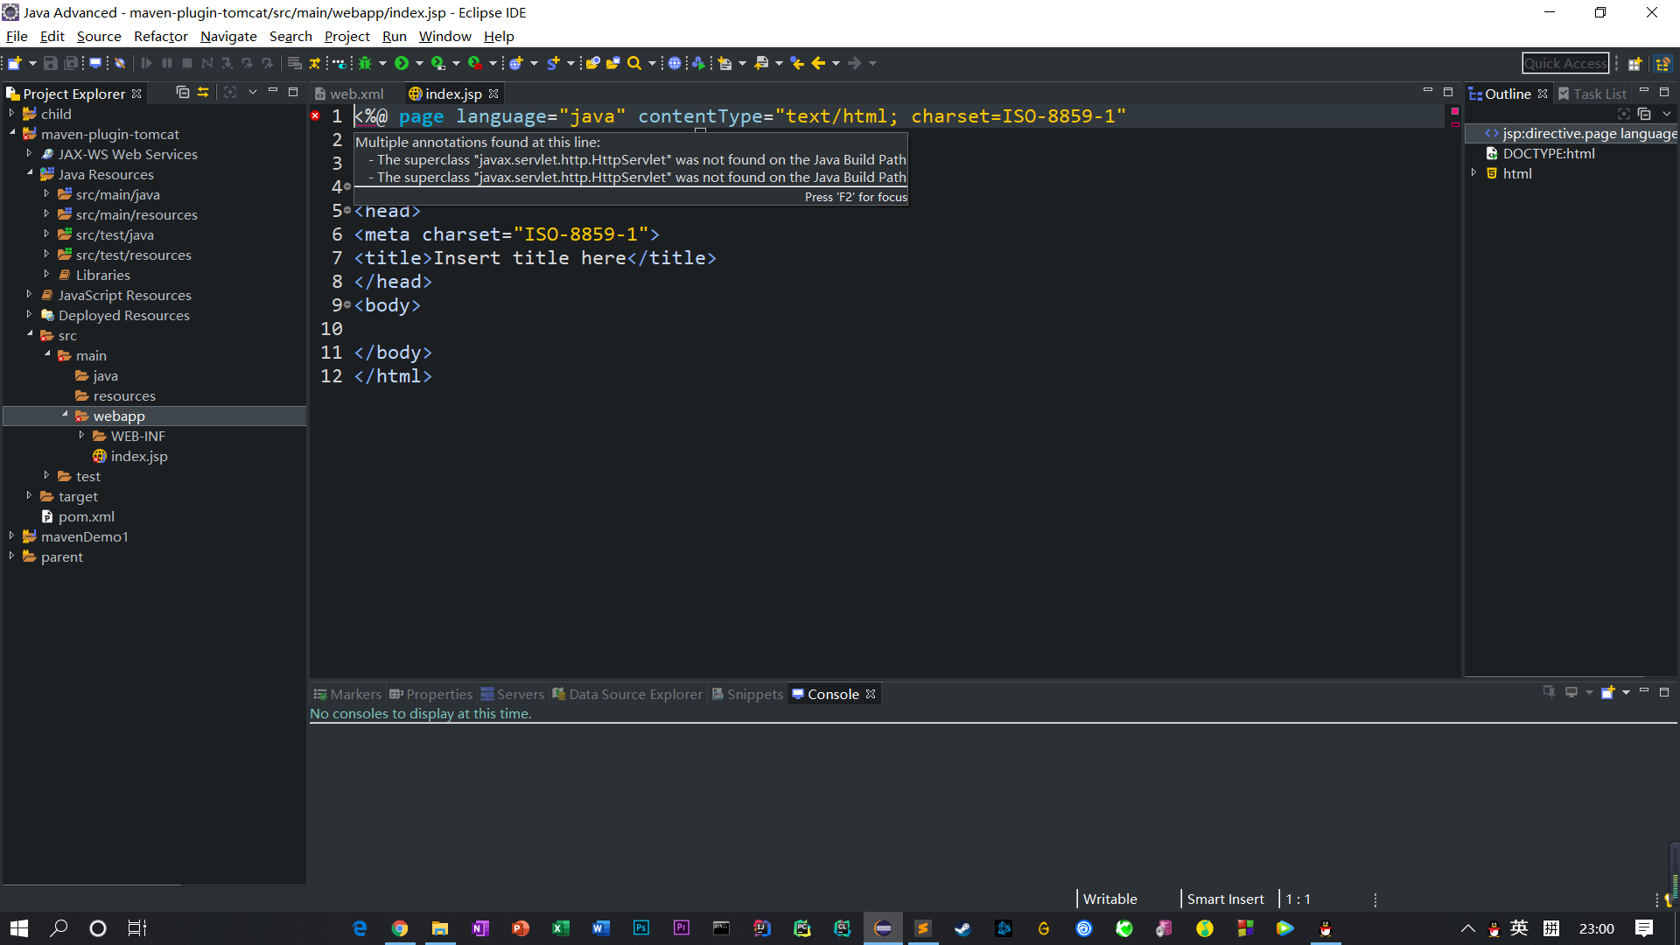Open the Window menu
This screenshot has width=1680, height=945.
coord(444,36)
